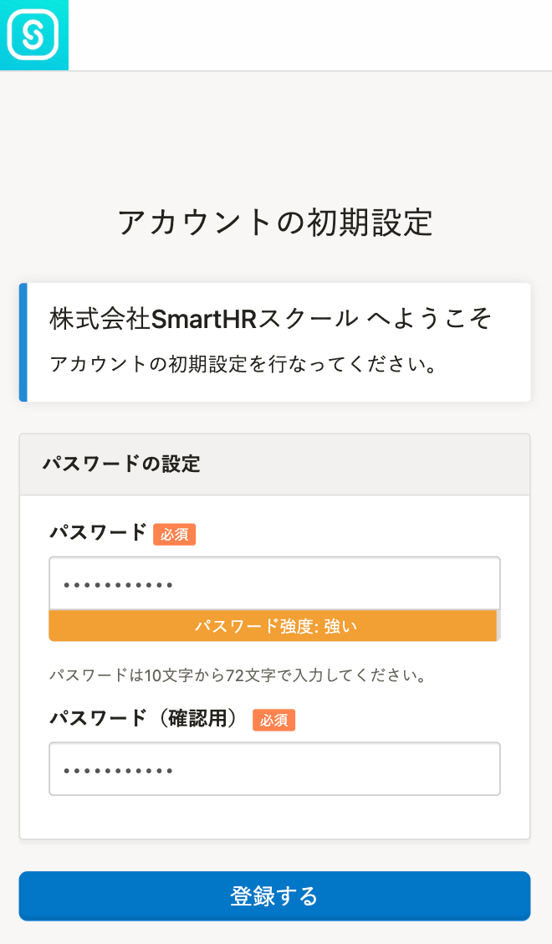Click the gray unfilled end of strength bar

tap(498, 626)
